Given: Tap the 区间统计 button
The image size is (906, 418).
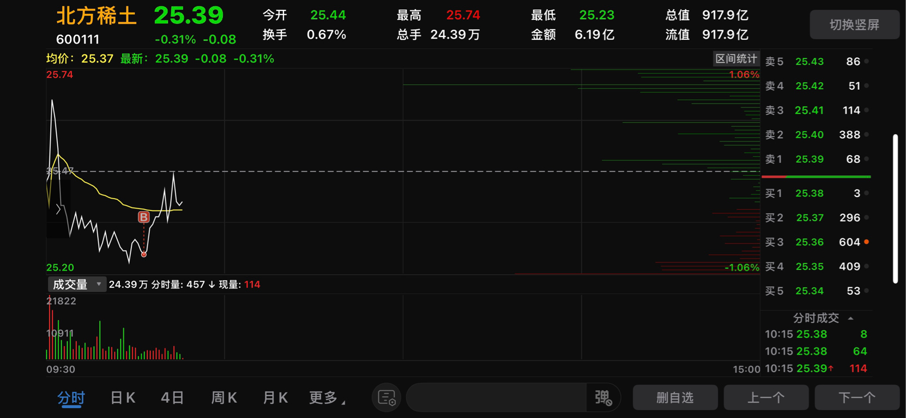Looking at the screenshot, I should point(736,59).
